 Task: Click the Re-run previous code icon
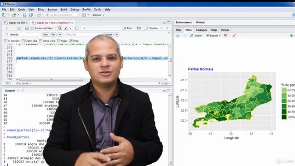pos(139,28)
